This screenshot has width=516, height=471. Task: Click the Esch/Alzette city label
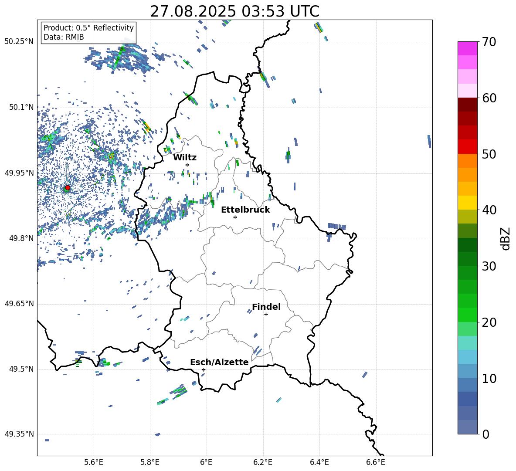(220, 363)
